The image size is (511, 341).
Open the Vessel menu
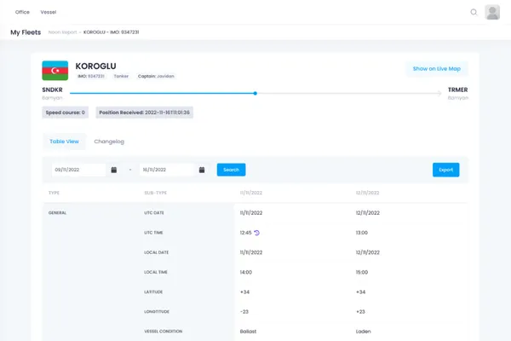[x=49, y=12]
